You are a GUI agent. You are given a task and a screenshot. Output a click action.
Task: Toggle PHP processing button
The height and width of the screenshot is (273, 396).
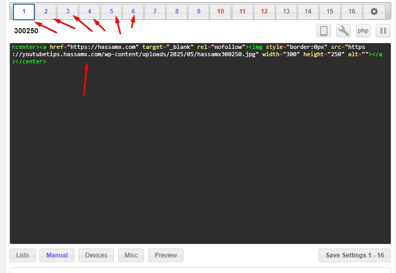coord(363,31)
